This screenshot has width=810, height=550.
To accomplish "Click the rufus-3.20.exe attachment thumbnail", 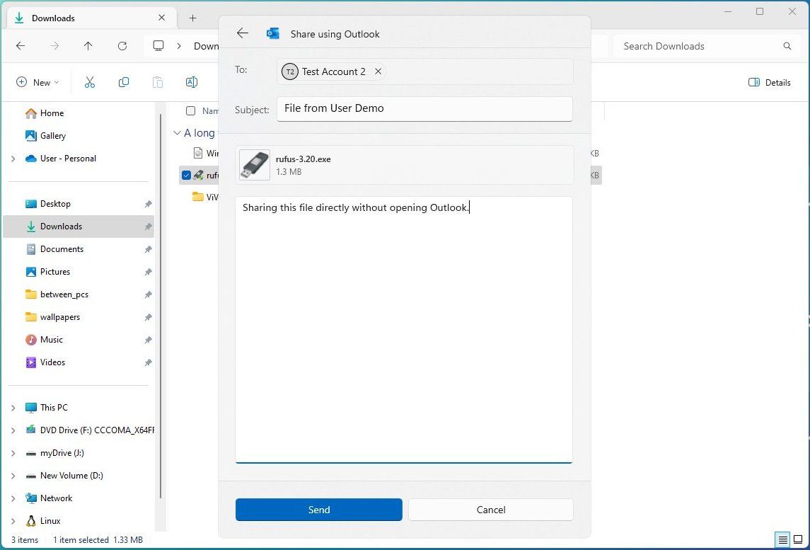I will [x=254, y=164].
